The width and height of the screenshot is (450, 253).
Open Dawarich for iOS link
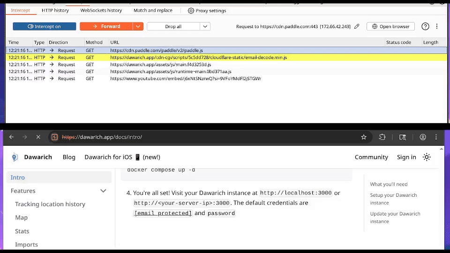click(122, 157)
